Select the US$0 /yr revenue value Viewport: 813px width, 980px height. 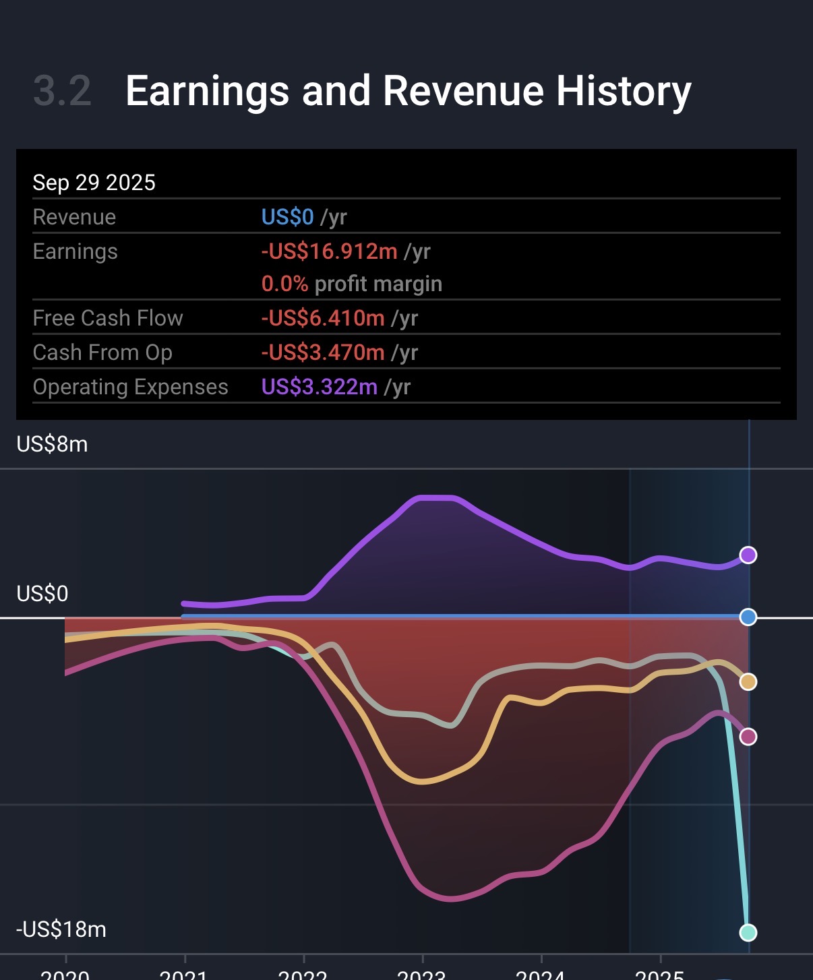point(303,217)
